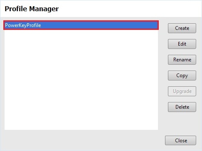Image resolution: width=202 pixels, height=151 pixels.
Task: Hit Rename on the right-side button column
Action: (182, 60)
